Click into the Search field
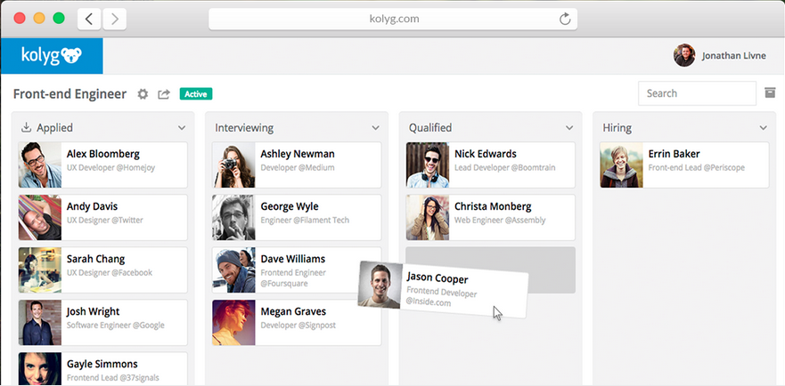785x386 pixels. (697, 93)
